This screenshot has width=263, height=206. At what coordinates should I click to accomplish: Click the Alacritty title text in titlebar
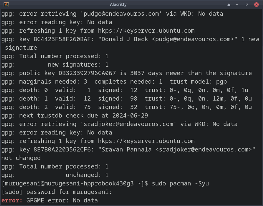pos(118,5)
